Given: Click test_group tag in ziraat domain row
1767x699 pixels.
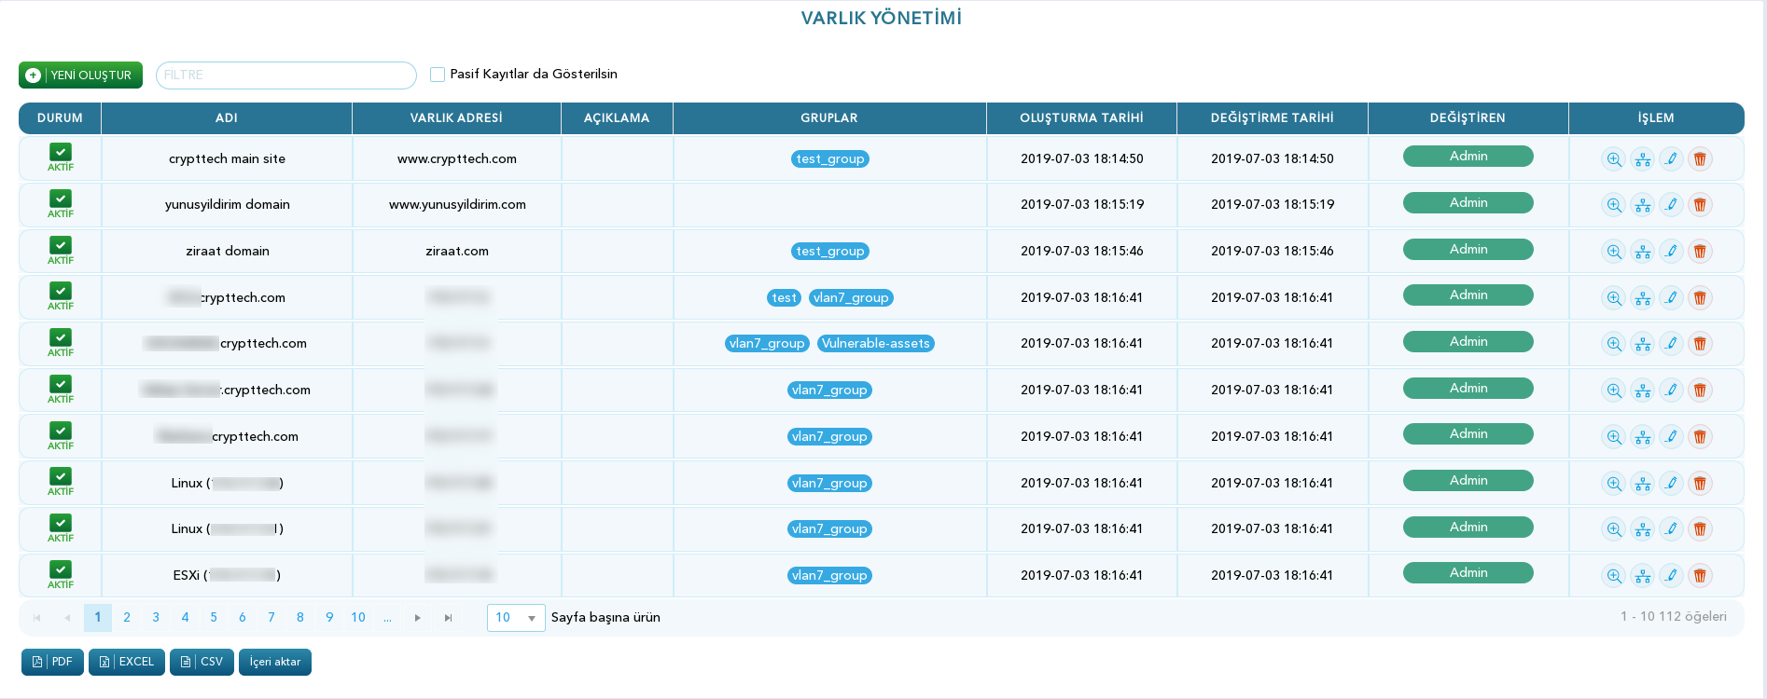Looking at the screenshot, I should (x=830, y=252).
